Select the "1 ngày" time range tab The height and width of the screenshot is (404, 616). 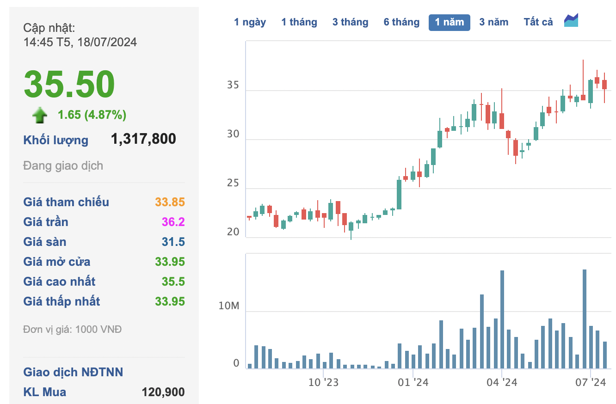point(250,22)
